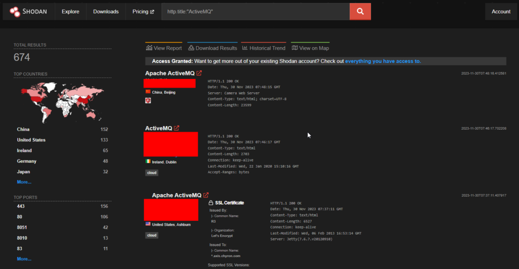This screenshot has height=269, width=519.
Task: Click the Ireland flag icon
Action: pyautogui.click(x=148, y=162)
